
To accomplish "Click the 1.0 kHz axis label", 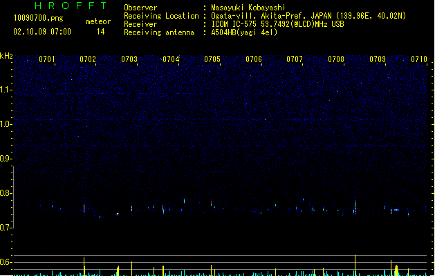I will [x=6, y=124].
